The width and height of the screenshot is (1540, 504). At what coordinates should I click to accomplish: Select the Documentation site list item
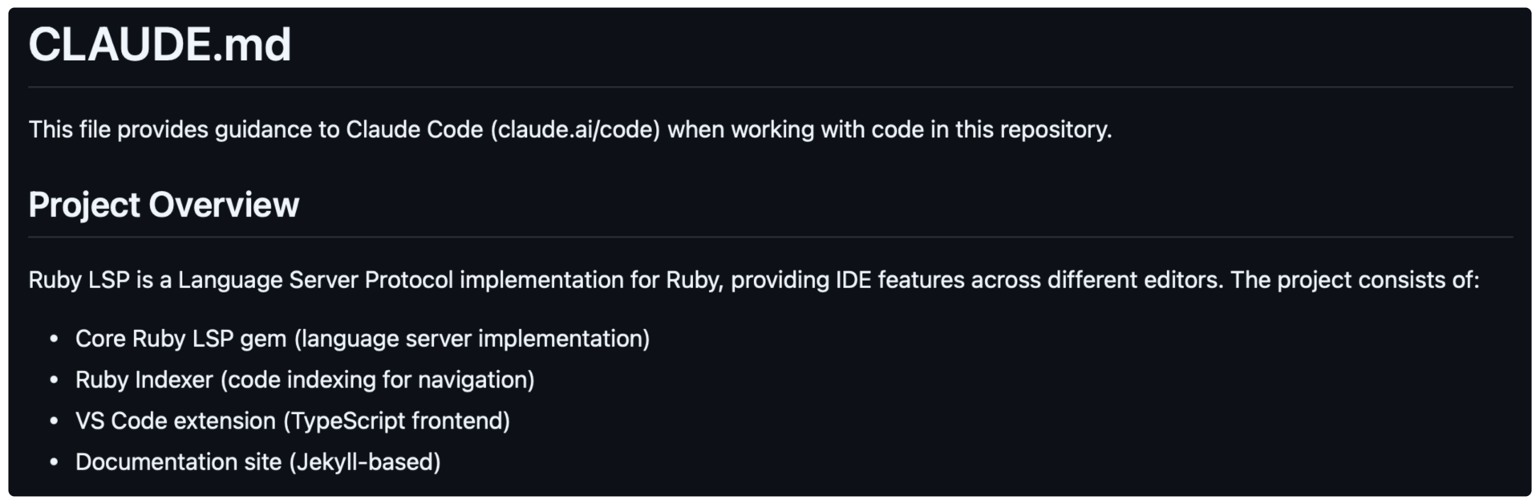coord(258,462)
